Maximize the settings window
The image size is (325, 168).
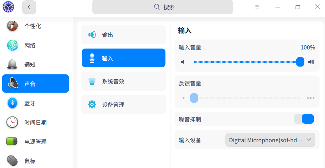tap(298, 7)
